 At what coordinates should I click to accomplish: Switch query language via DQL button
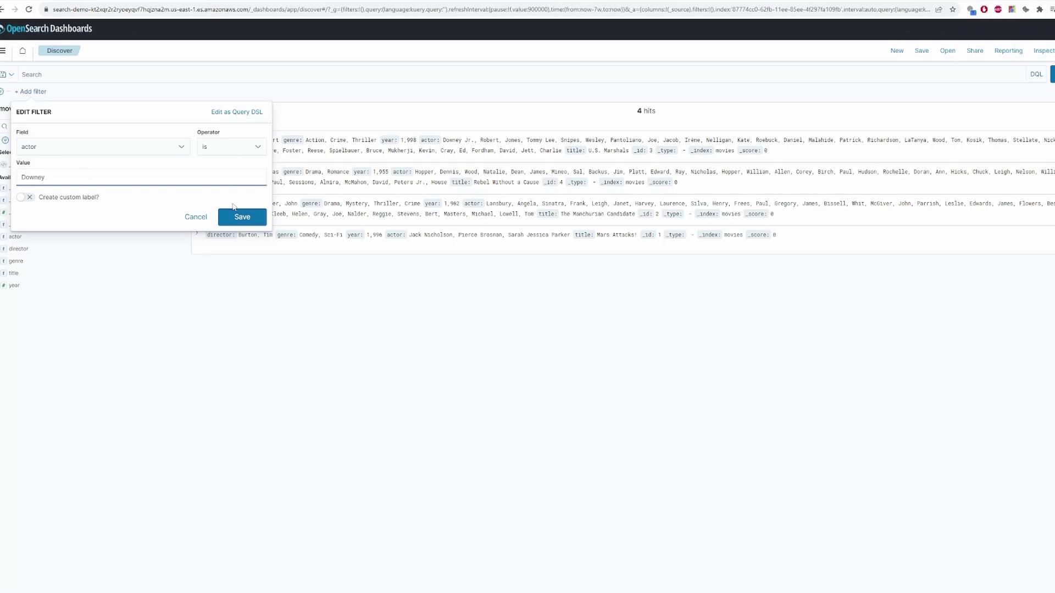click(x=1036, y=74)
